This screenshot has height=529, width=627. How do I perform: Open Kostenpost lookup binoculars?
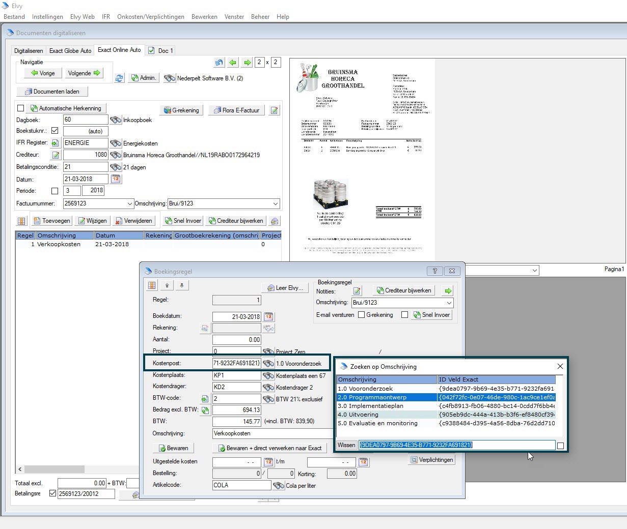tap(268, 363)
